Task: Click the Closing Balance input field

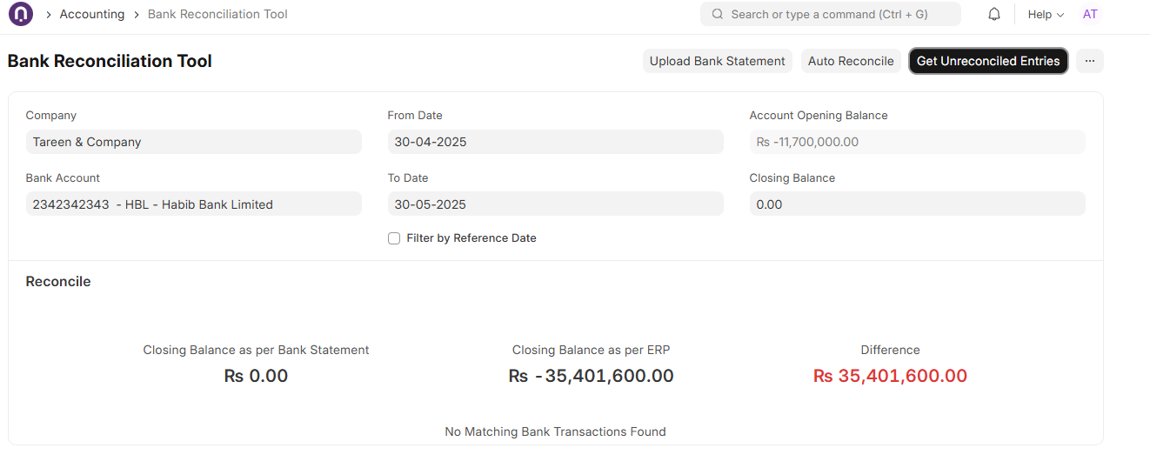Action: pos(917,204)
